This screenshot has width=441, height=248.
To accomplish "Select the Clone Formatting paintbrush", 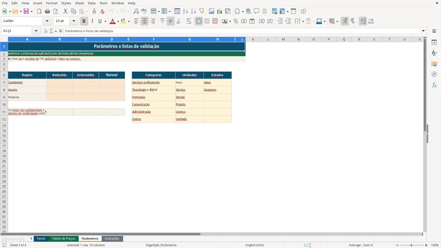I will click(x=94, y=11).
